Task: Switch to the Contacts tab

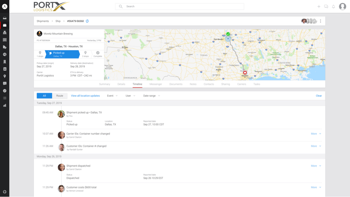Action: point(209,84)
